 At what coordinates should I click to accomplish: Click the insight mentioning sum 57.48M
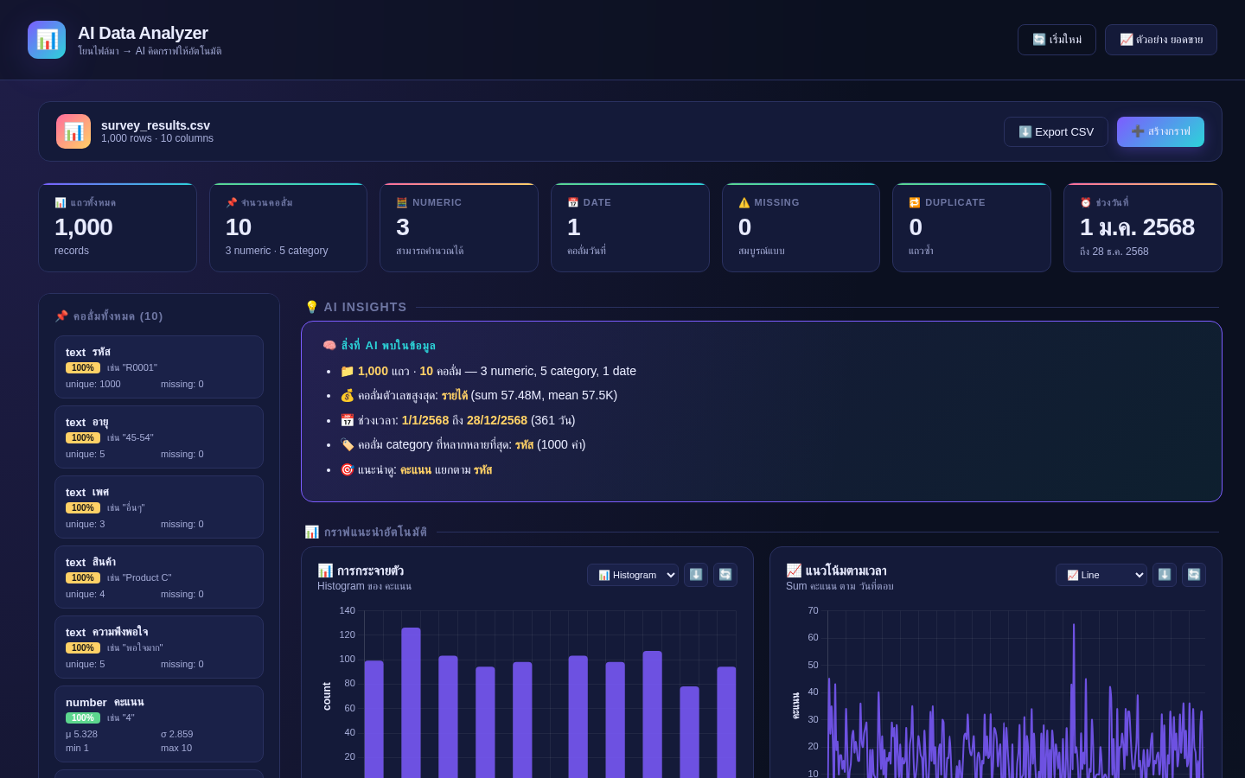tap(479, 395)
